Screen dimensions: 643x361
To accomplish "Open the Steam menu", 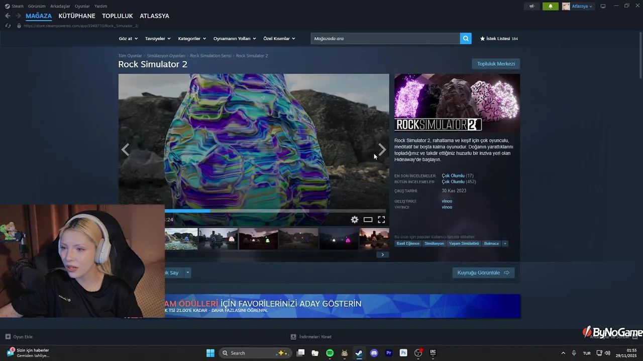I will 14,6.
